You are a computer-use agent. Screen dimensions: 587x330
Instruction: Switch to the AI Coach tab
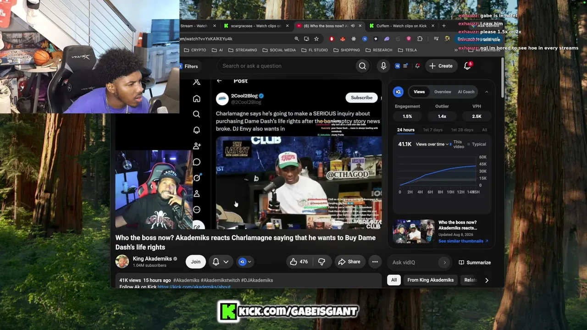pyautogui.click(x=466, y=92)
